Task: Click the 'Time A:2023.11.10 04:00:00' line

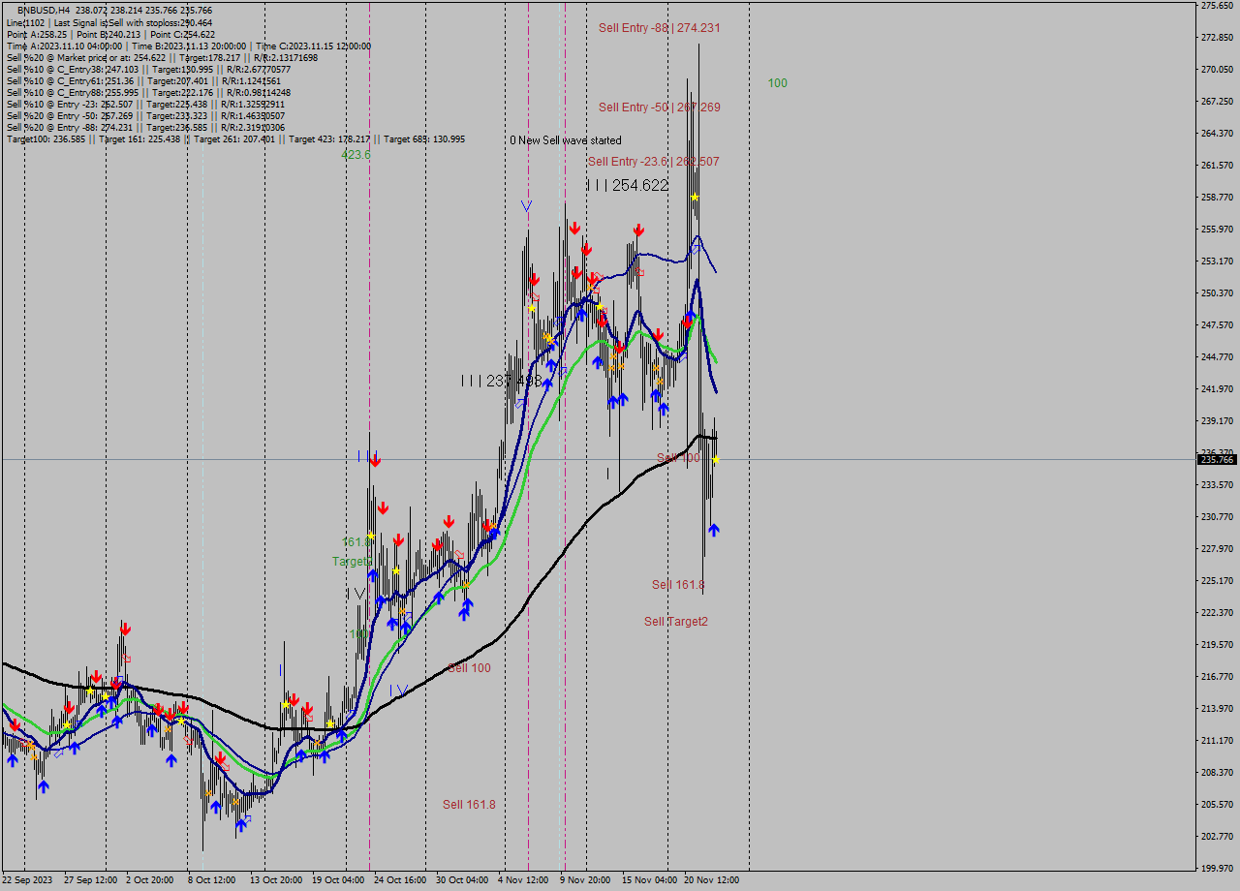Action: [189, 46]
